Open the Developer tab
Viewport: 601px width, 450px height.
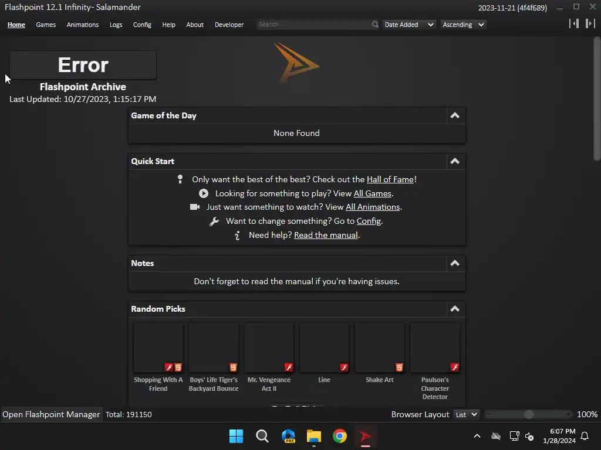pos(229,25)
